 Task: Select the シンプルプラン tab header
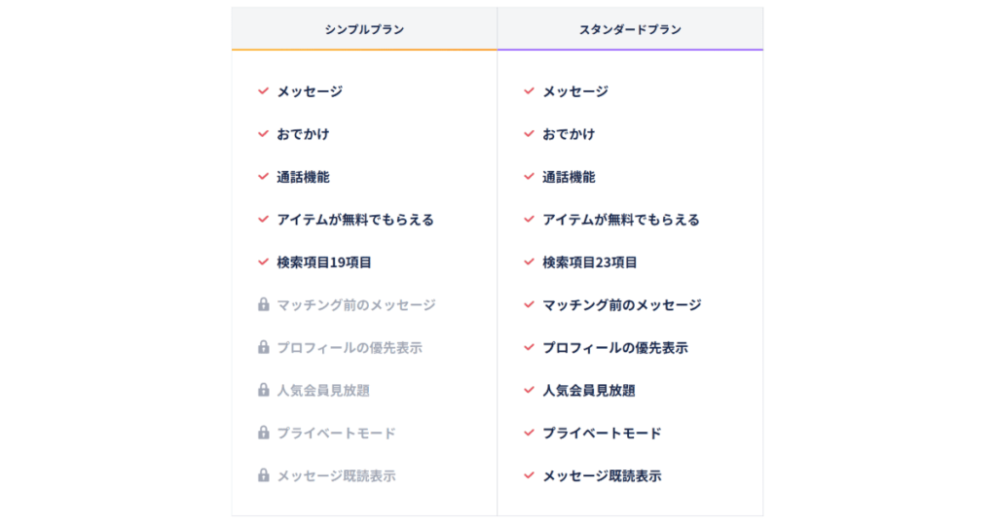[364, 29]
